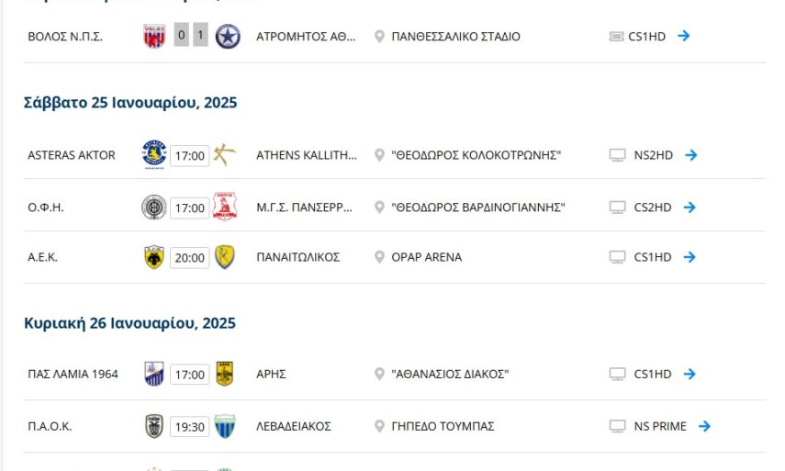Click the ΓΗΠΕΔΟ ΤΟΥΜΠΑΣ location pin icon
This screenshot has width=785, height=471.
tap(379, 426)
